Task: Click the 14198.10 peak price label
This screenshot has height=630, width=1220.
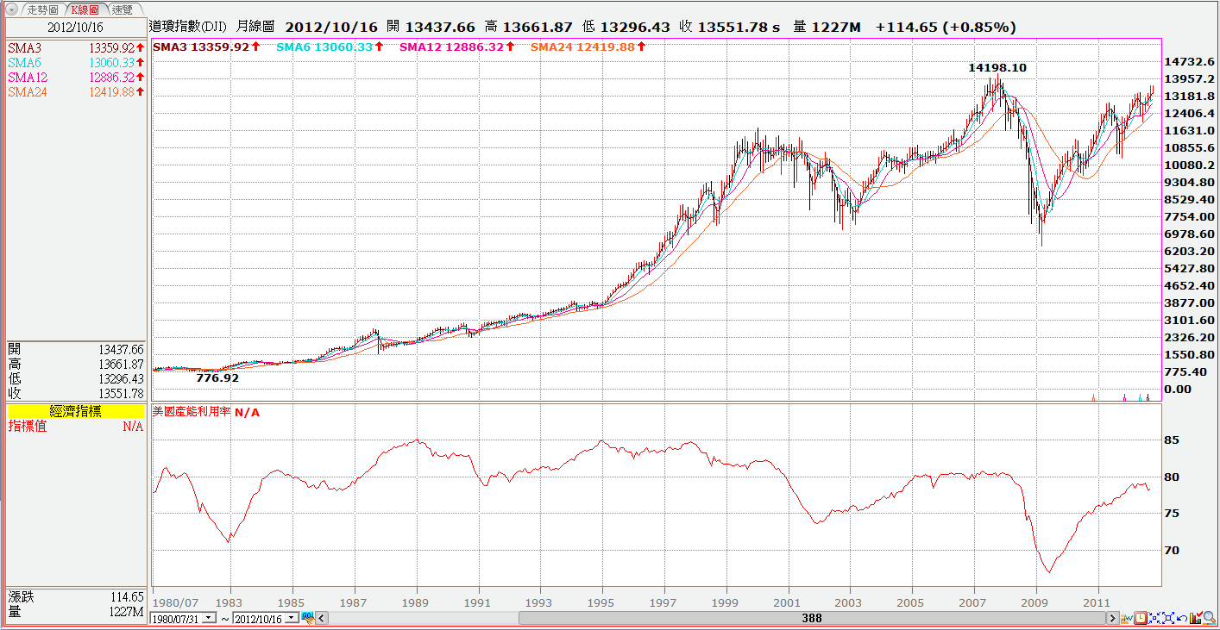Action: click(997, 66)
